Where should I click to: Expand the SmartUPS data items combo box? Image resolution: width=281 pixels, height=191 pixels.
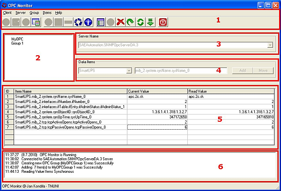pos(129,71)
